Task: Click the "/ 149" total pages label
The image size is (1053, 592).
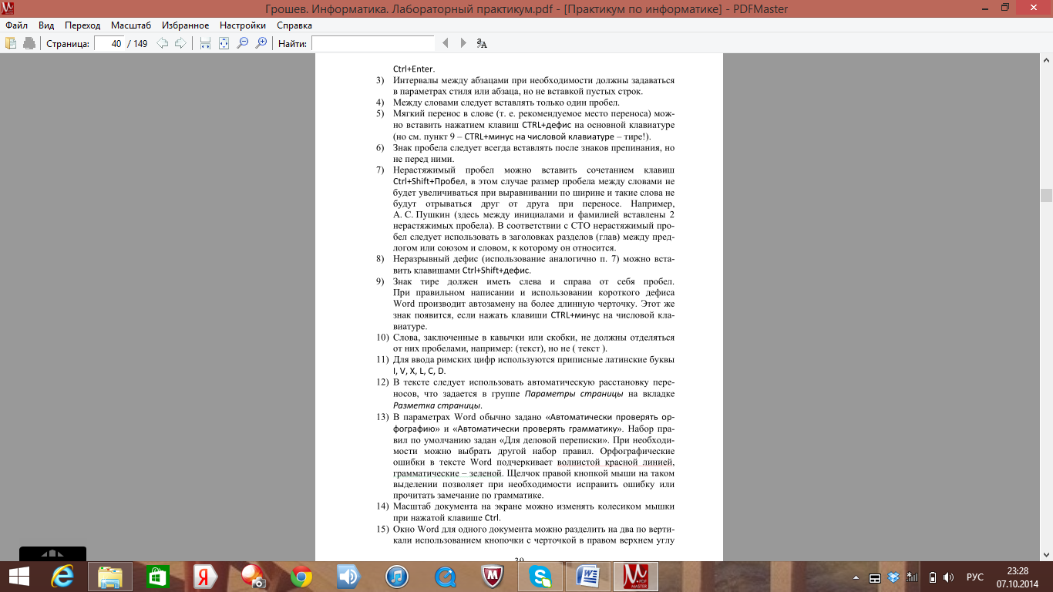Action: [x=137, y=44]
